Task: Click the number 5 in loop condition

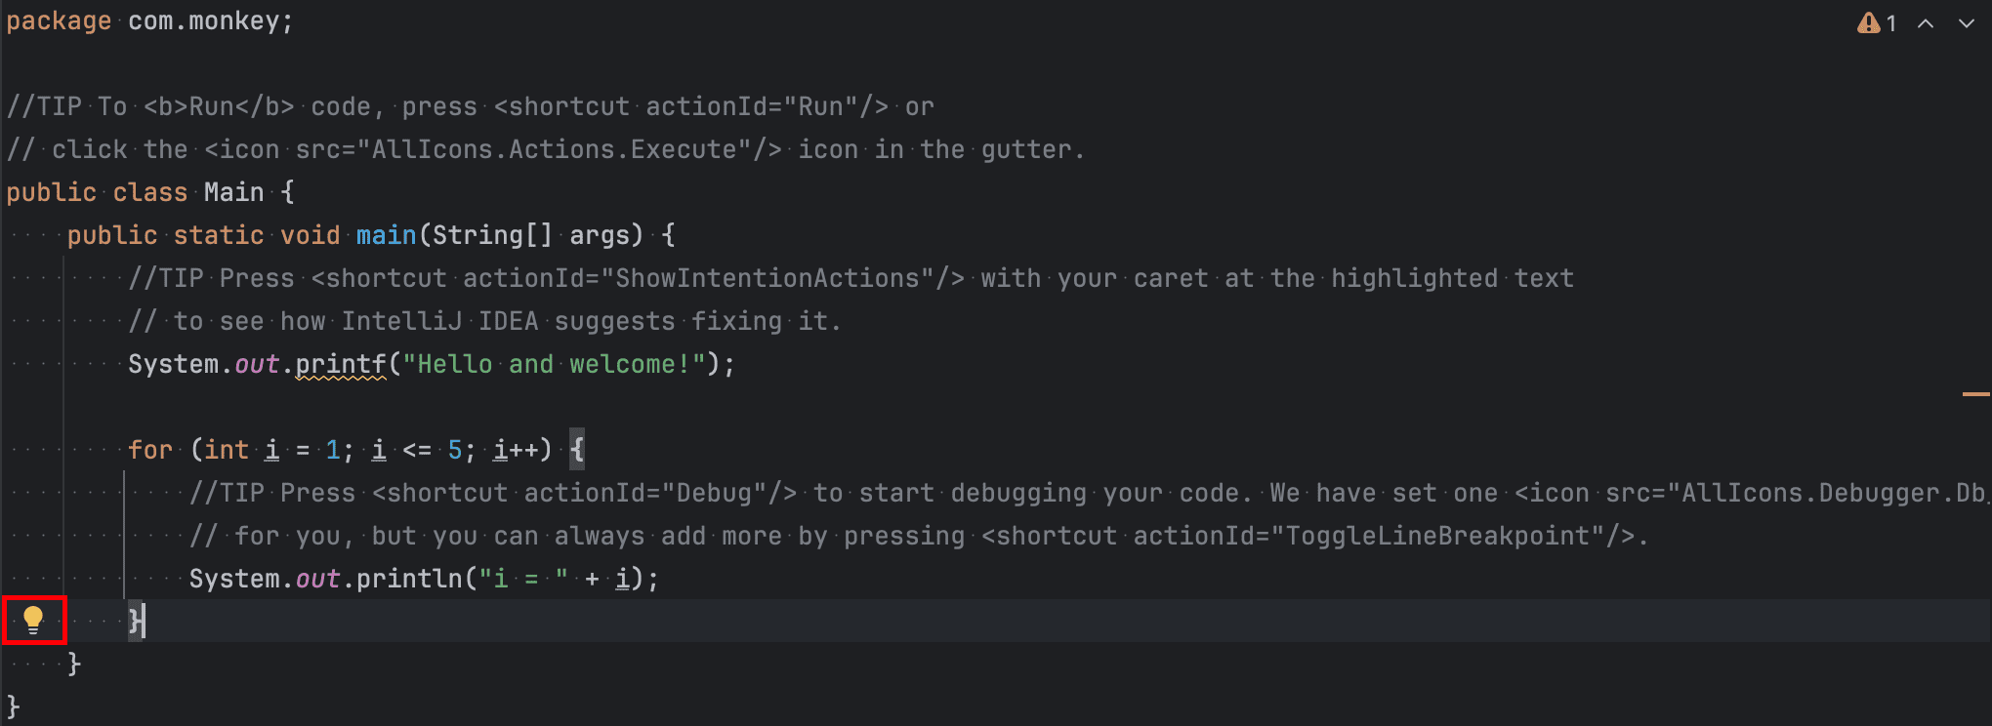Action: 455,450
